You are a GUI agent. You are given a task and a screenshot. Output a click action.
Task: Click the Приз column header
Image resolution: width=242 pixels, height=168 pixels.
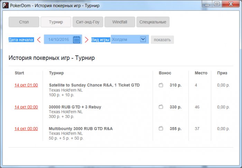point(222,73)
